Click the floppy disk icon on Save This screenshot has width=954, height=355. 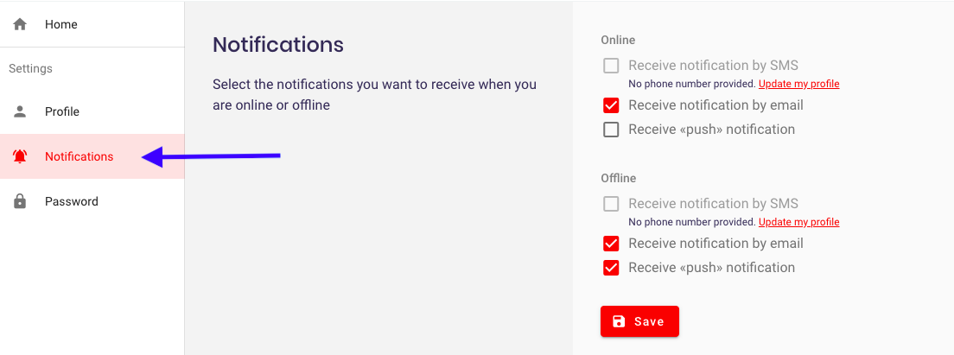pyautogui.click(x=619, y=321)
